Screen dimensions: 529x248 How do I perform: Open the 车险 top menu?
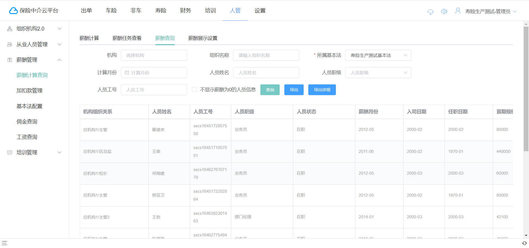click(x=111, y=10)
